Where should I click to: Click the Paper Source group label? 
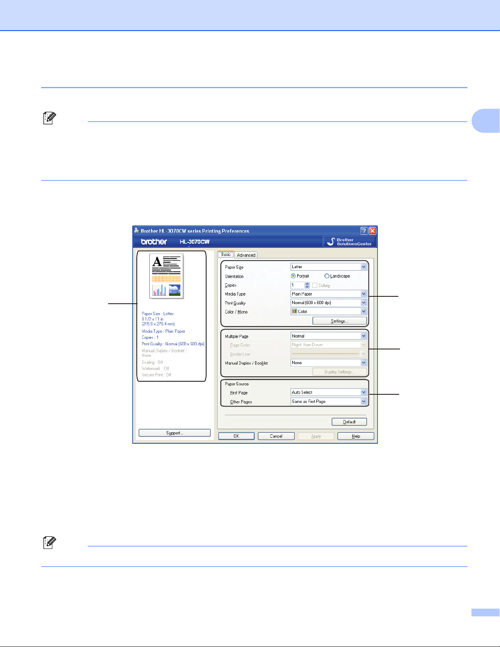click(x=237, y=384)
